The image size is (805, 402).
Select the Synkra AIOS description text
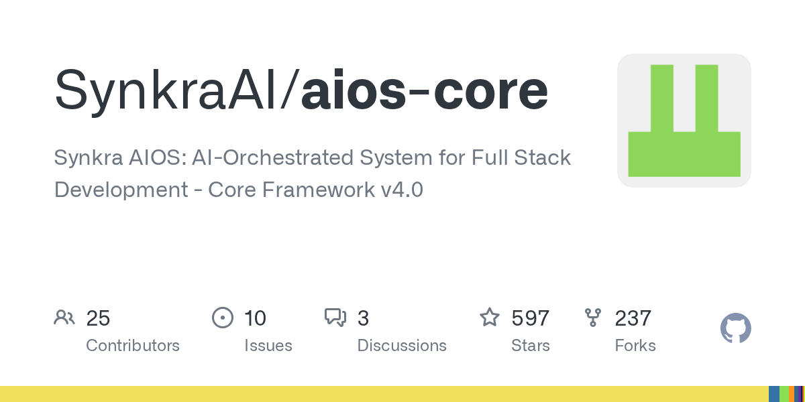[x=312, y=174]
